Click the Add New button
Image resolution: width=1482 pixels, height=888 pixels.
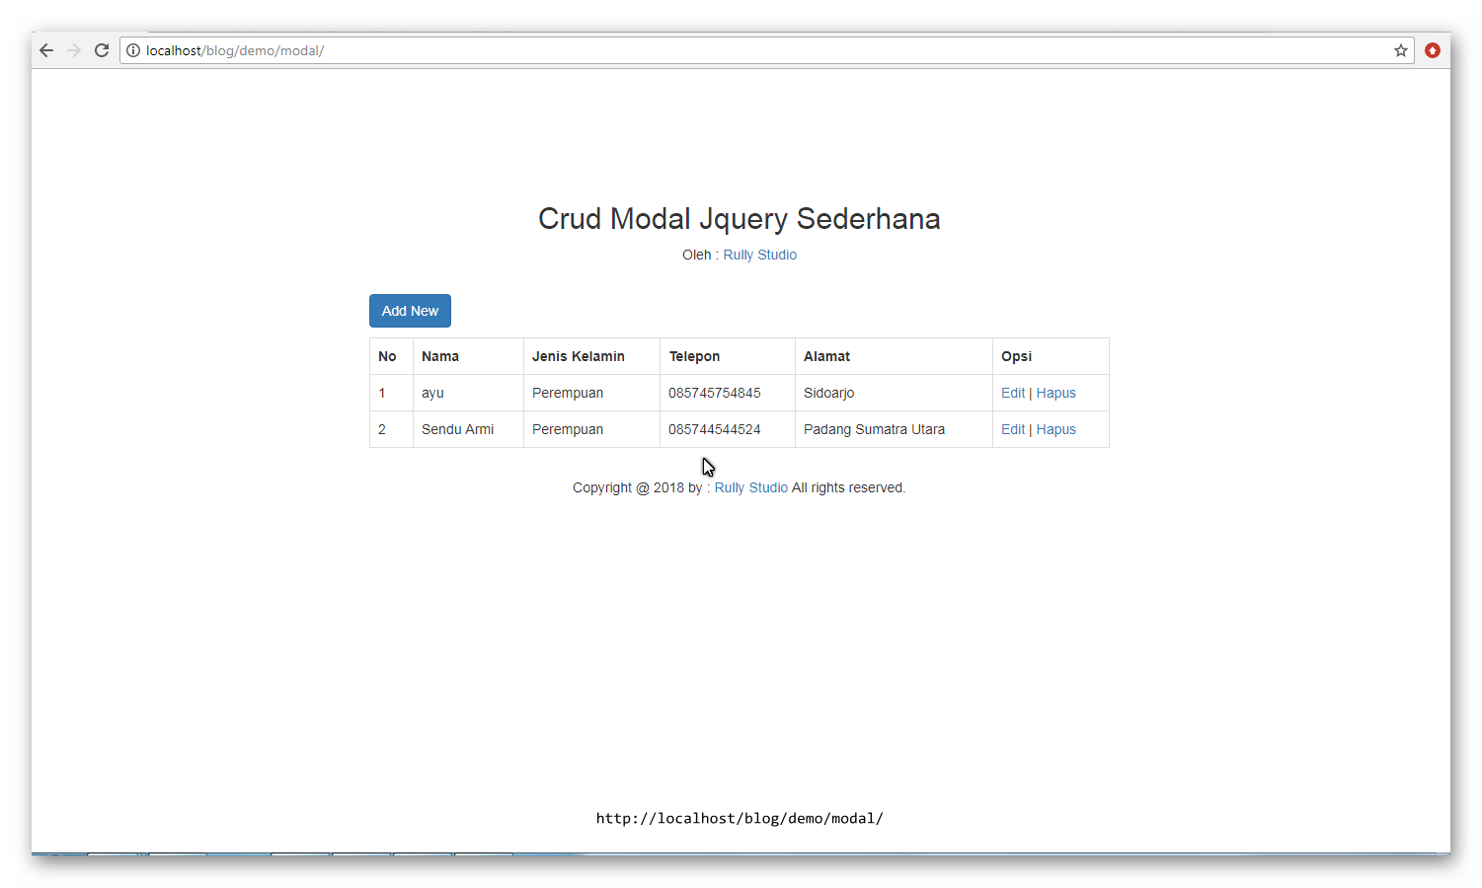pos(410,310)
